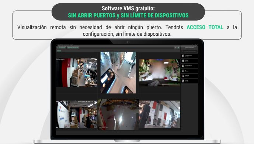Click second green toolbar button beside it

pyautogui.click(x=73, y=48)
